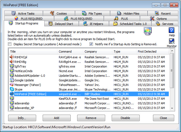The width and height of the screenshot is (181, 132).
Task: Sort list by Command column header
Action: (x=70, y=51)
